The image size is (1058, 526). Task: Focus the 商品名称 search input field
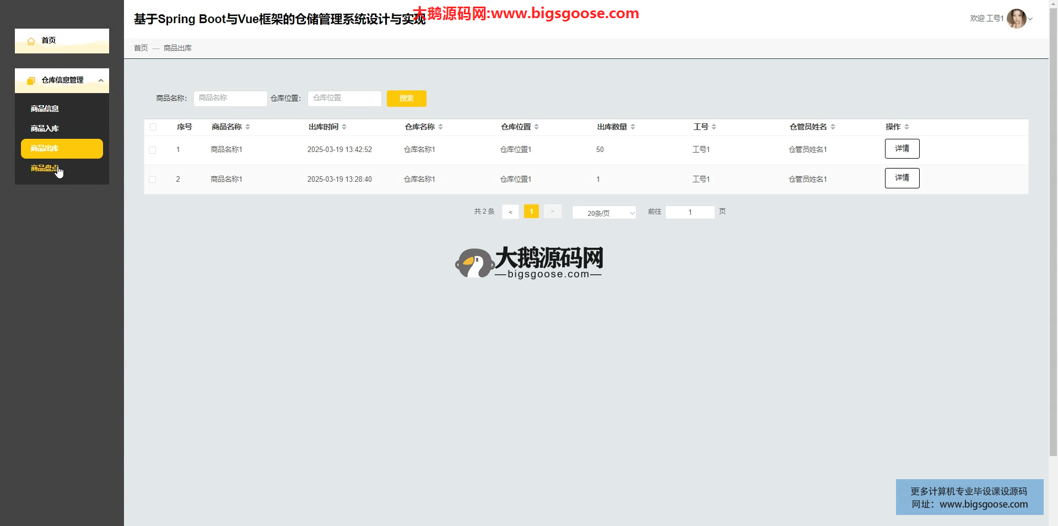pos(230,99)
